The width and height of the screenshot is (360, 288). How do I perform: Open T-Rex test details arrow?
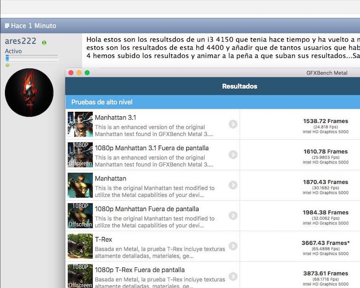point(233,246)
